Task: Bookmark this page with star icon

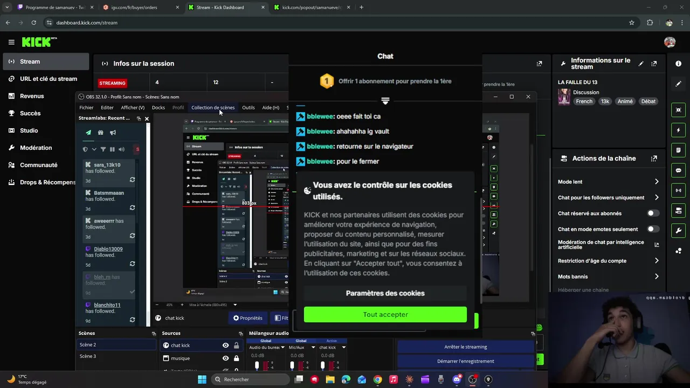Action: pyautogui.click(x=632, y=23)
